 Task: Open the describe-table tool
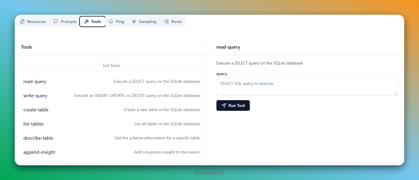point(38,138)
